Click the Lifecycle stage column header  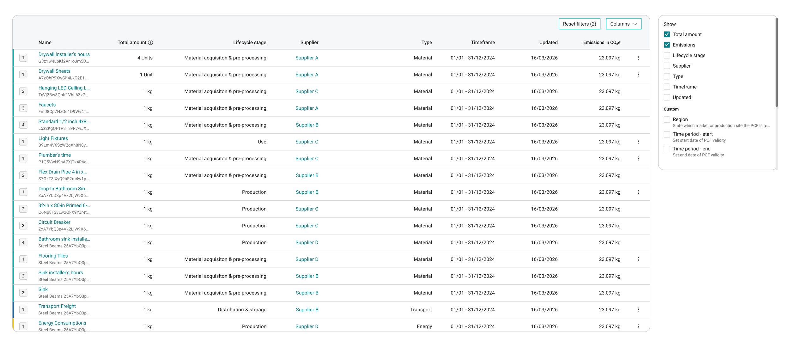pyautogui.click(x=250, y=42)
